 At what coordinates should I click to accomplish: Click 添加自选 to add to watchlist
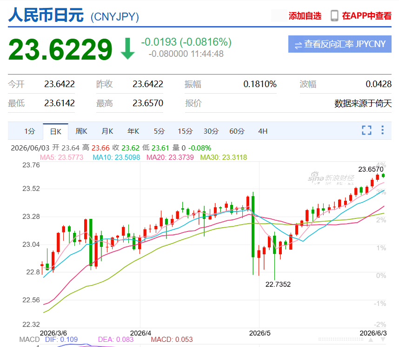pos(305,16)
